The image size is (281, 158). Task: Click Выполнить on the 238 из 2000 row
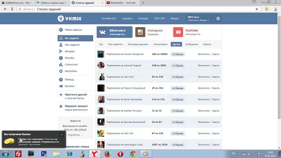204,65
